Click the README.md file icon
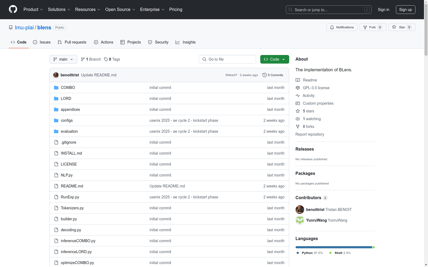 click(x=56, y=186)
